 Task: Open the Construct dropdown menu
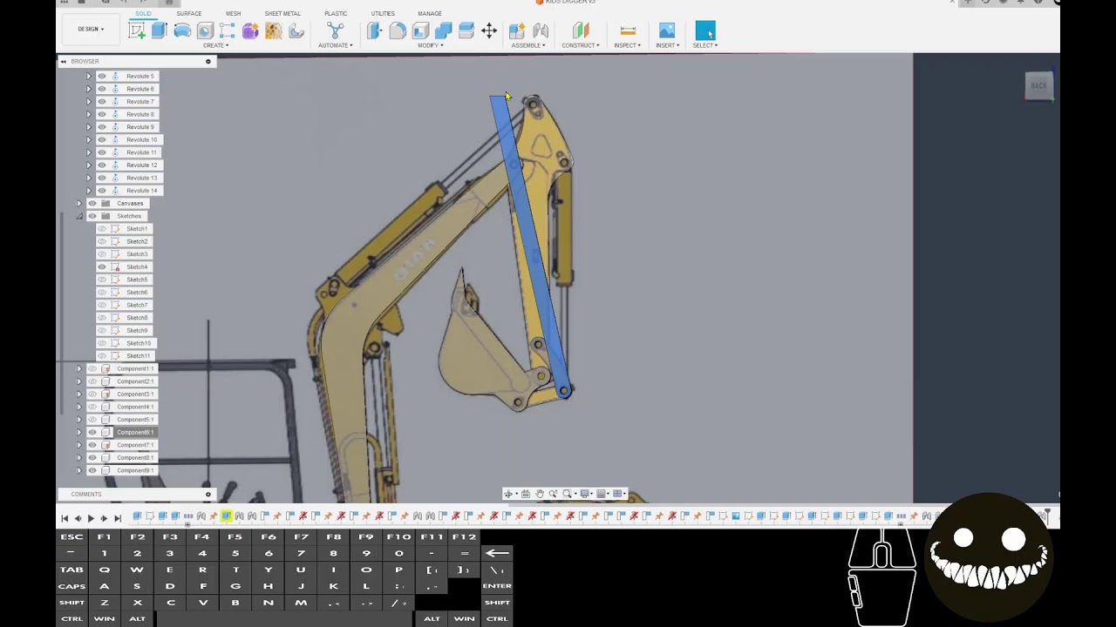pos(581,45)
